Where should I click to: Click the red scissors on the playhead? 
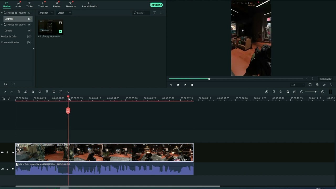pyautogui.click(x=68, y=111)
